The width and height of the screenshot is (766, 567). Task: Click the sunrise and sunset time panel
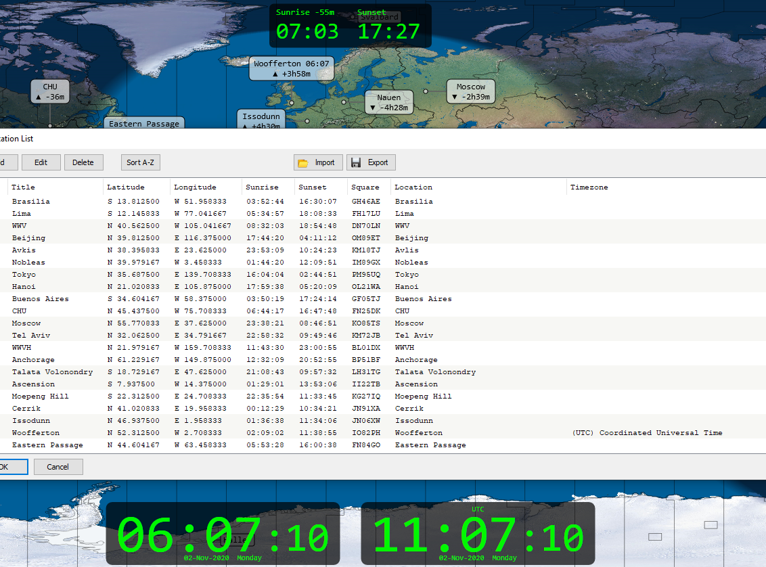click(x=350, y=26)
